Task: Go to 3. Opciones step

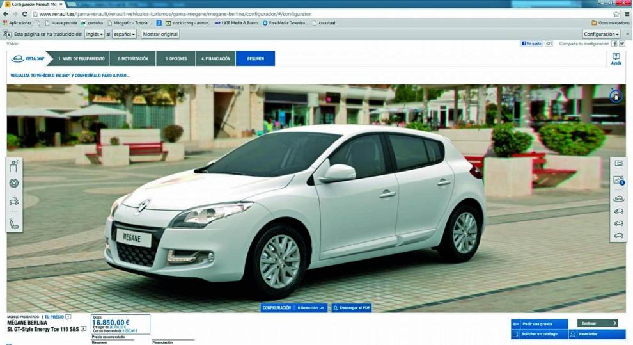Action: pyautogui.click(x=176, y=59)
